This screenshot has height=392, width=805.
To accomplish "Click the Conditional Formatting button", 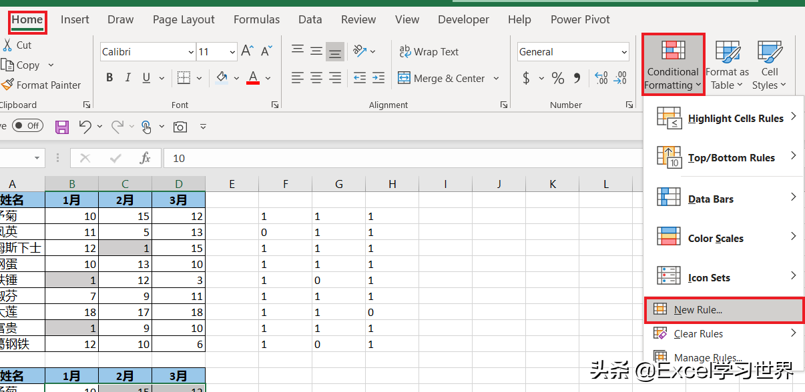I will point(673,64).
